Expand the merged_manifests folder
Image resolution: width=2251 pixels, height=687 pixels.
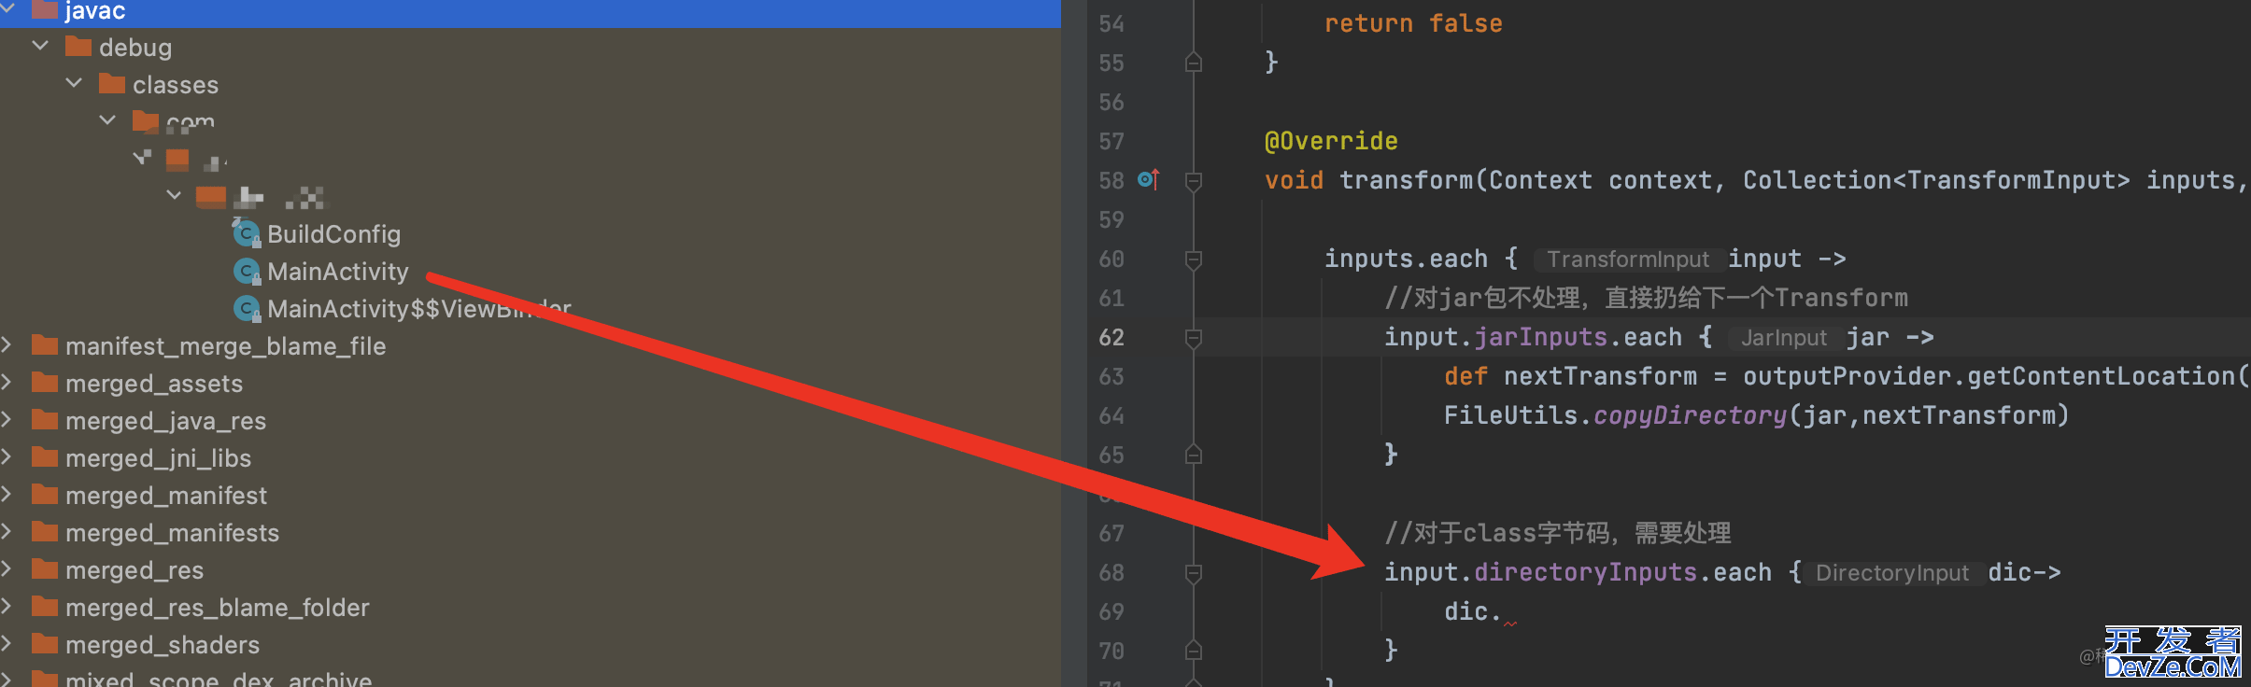7,531
